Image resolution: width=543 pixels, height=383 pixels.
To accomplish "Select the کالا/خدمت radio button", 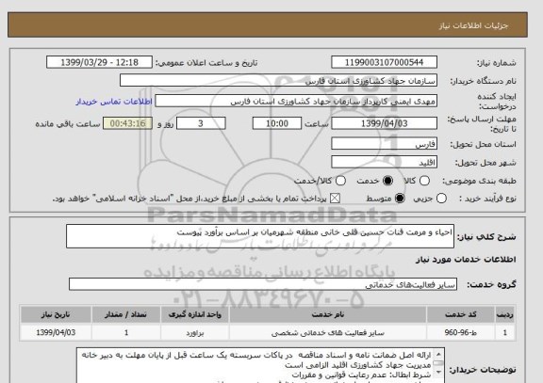I will point(340,181).
